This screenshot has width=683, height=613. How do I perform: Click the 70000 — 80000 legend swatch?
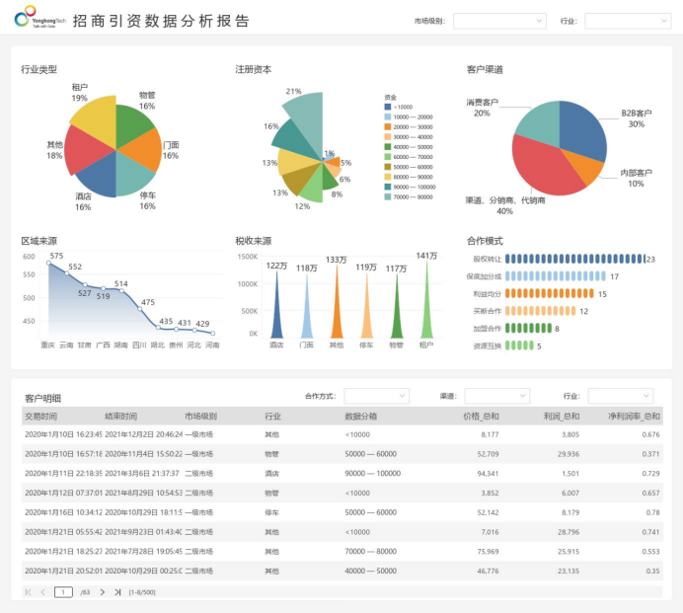tap(388, 196)
